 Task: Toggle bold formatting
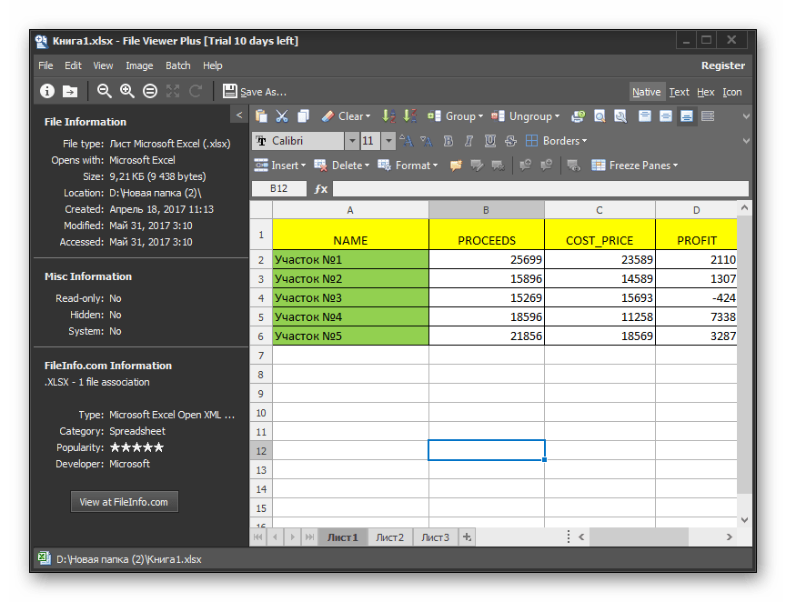coord(450,141)
